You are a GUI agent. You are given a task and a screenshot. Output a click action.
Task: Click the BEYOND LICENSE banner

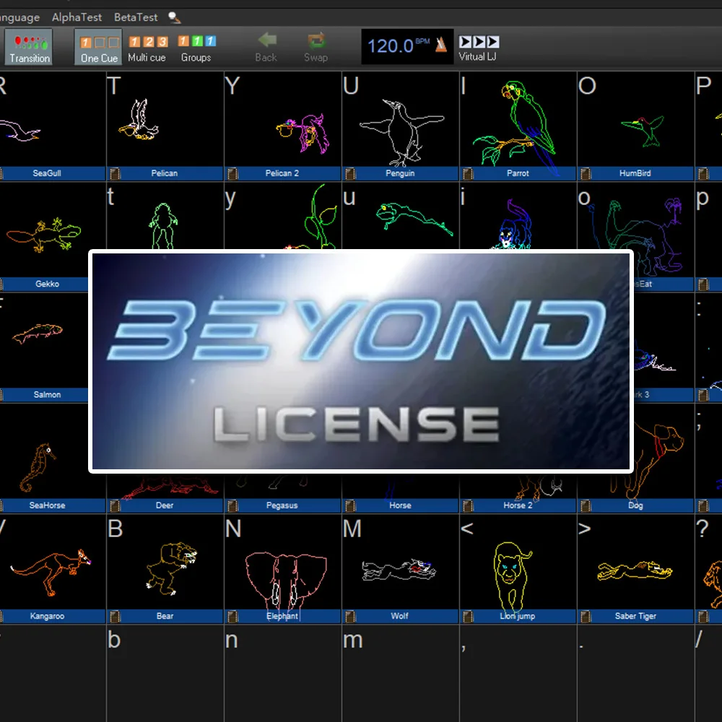click(361, 362)
